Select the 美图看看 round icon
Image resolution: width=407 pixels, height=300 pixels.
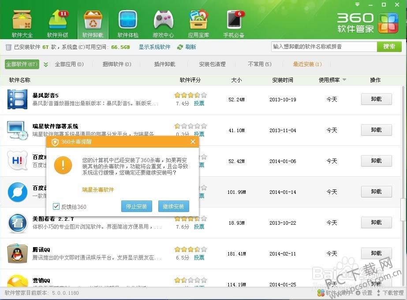(17, 223)
